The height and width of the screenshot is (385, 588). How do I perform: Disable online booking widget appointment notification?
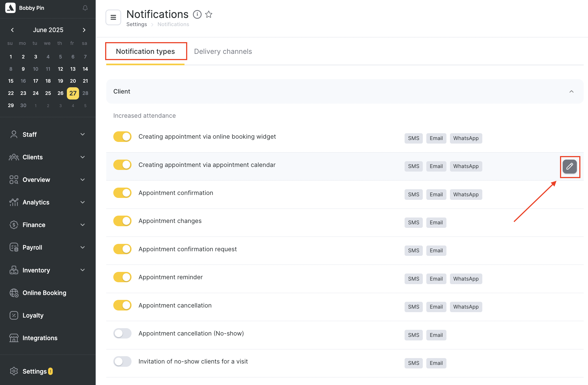122,136
